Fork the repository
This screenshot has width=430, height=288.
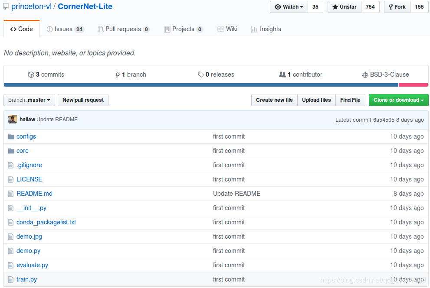pyautogui.click(x=397, y=7)
